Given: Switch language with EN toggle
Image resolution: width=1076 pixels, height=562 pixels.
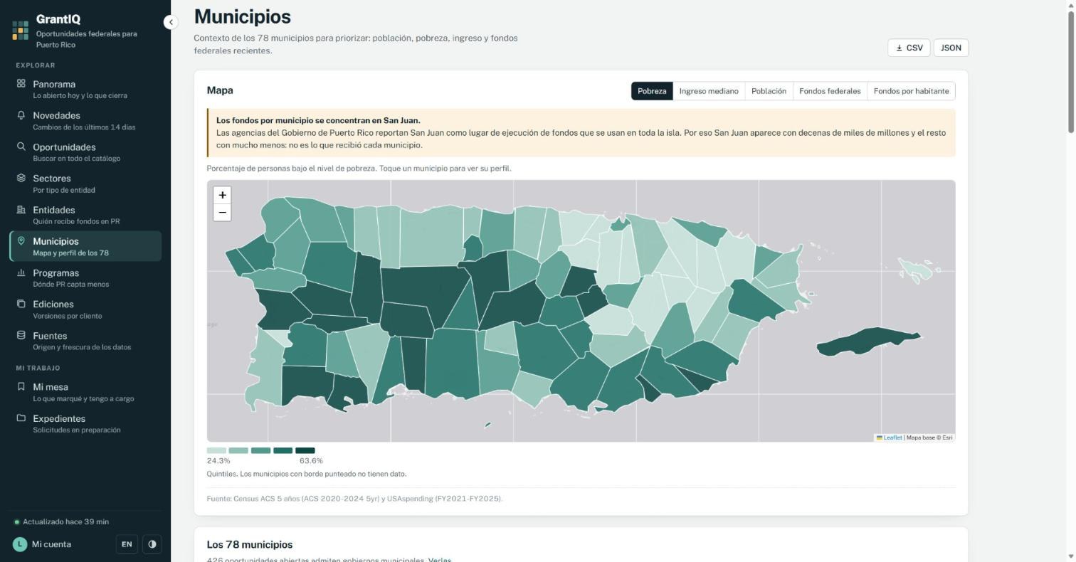Looking at the screenshot, I should click(127, 544).
